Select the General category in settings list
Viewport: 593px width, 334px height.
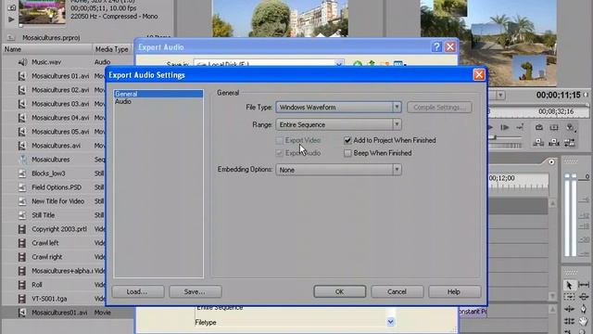click(158, 94)
